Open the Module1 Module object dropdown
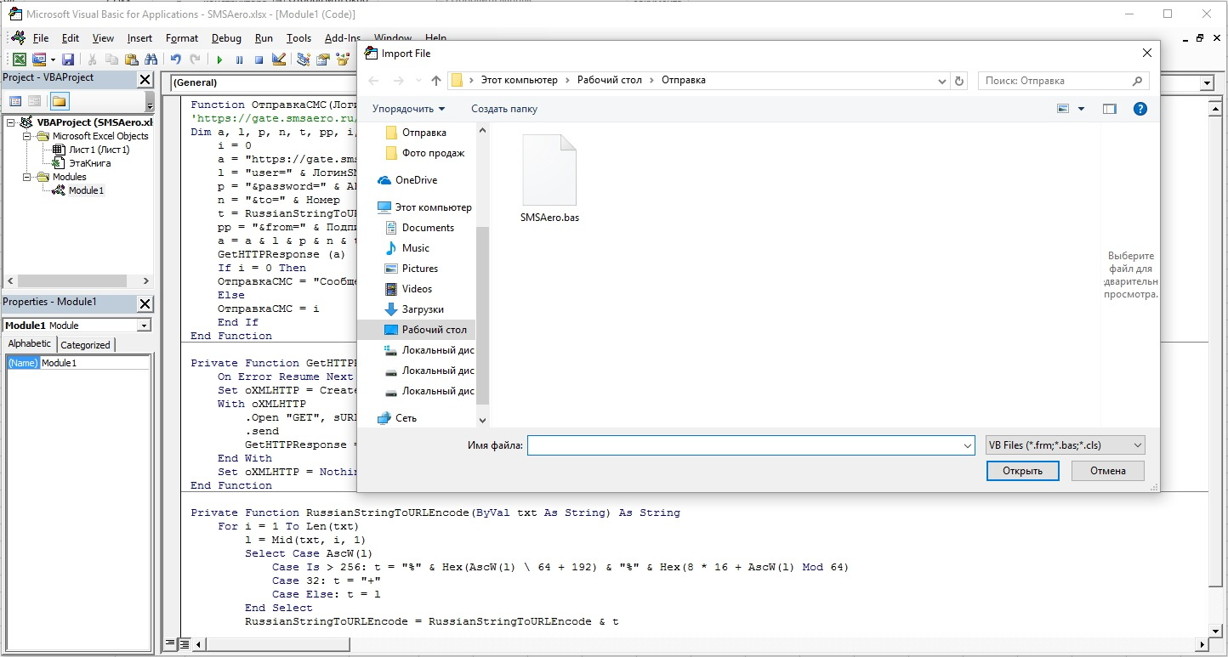The height and width of the screenshot is (657, 1228). click(144, 326)
